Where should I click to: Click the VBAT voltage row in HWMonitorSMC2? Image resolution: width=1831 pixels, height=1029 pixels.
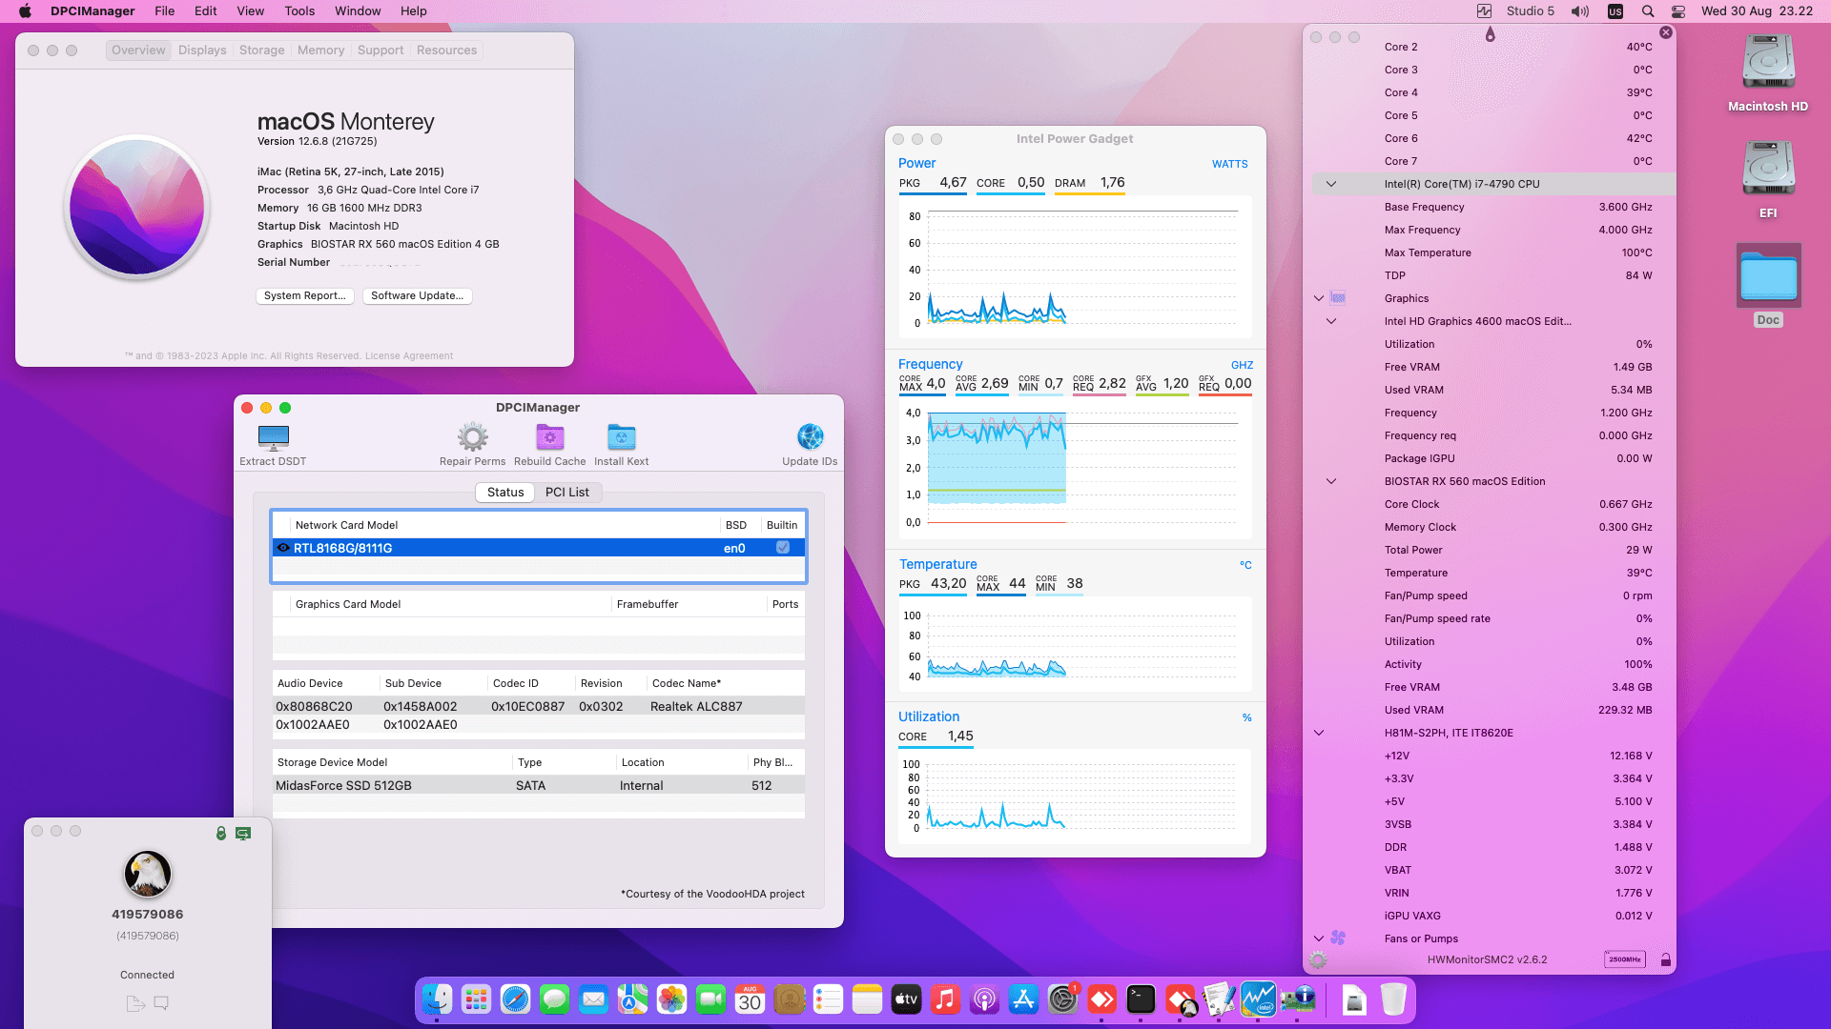pos(1493,870)
